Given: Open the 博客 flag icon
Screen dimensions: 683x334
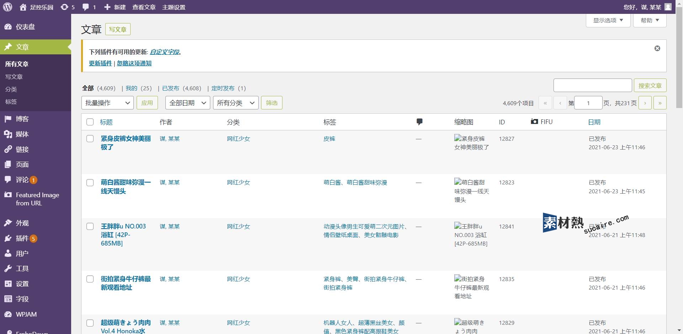Looking at the screenshot, I should tap(8, 119).
